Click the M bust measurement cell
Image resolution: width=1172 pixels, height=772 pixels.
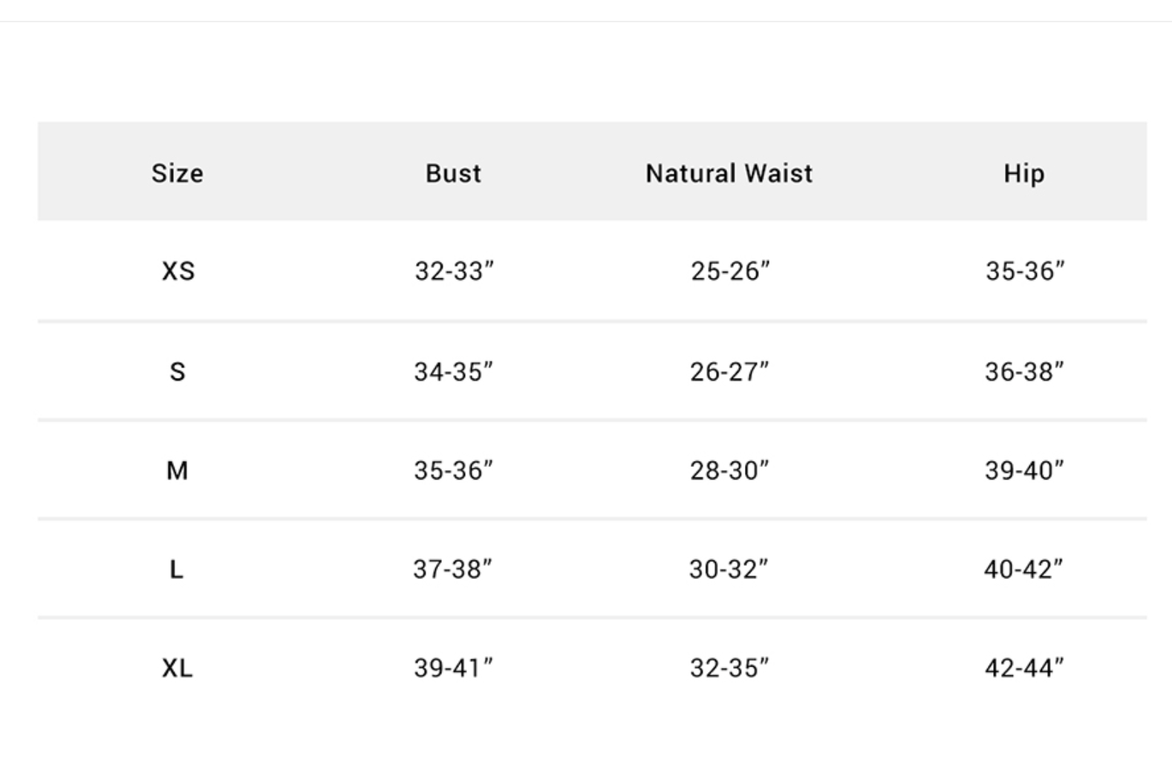(x=453, y=470)
